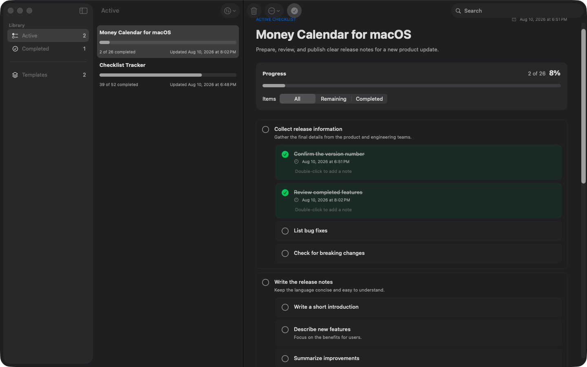Screen dimensions: 587x367
Task: Click the List bug fixes label
Action: pyautogui.click(x=311, y=231)
